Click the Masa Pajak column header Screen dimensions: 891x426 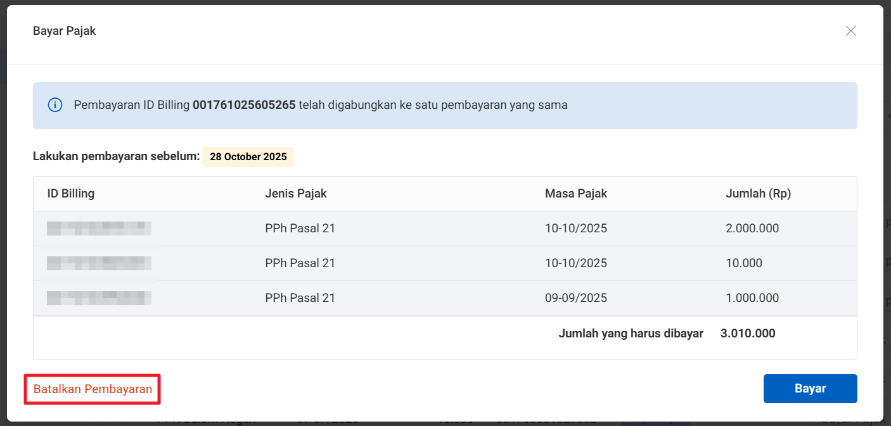[x=575, y=194]
